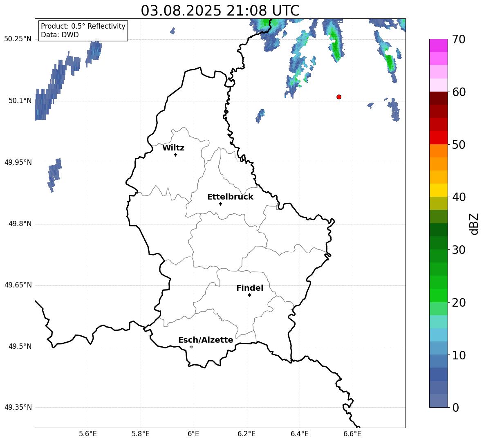Screen dimensions: 484x442
Task: Click the dark red colorbar segment below 60
Action: [x=438, y=98]
